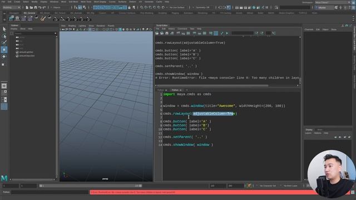
Task: Toggle line numbers in Script Editor
Action: point(216,33)
